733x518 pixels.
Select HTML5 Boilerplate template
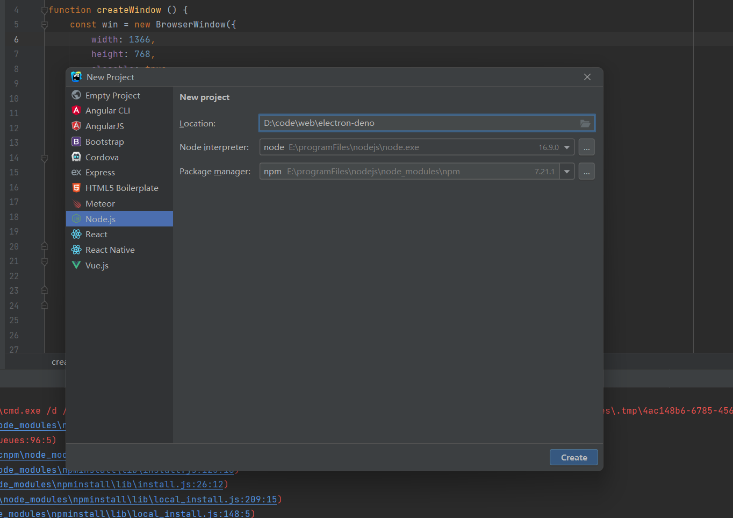coord(119,188)
